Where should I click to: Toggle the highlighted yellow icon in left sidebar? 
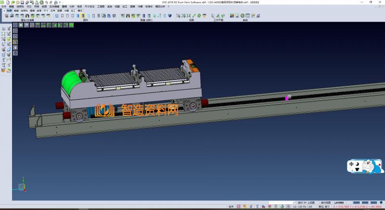[x=15, y=42]
